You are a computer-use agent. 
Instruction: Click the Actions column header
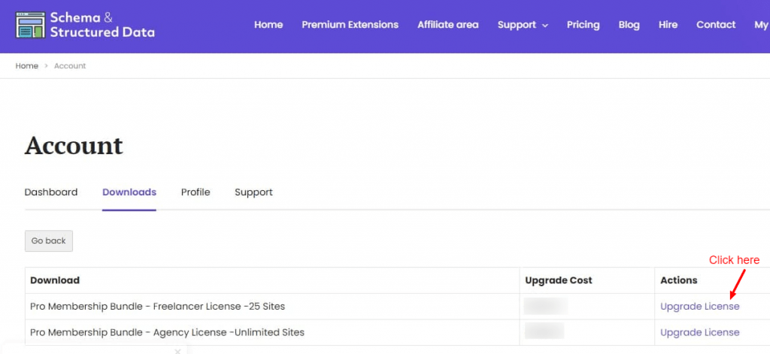[x=679, y=280]
